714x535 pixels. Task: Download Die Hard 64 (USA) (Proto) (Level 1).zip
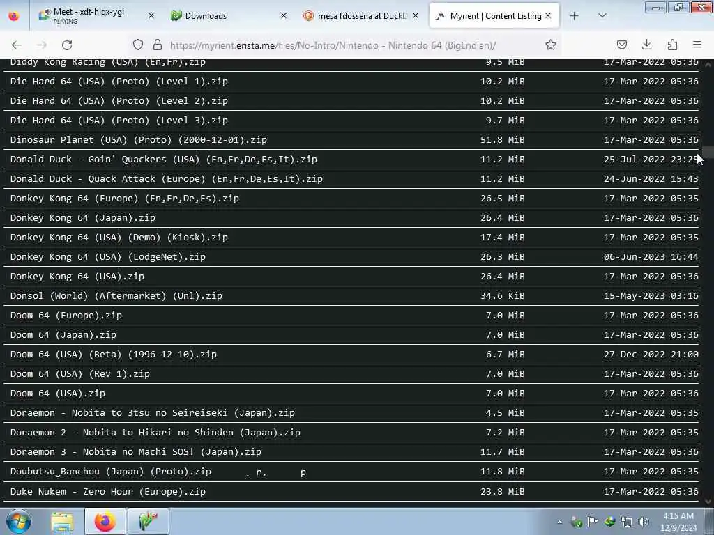[119, 82]
